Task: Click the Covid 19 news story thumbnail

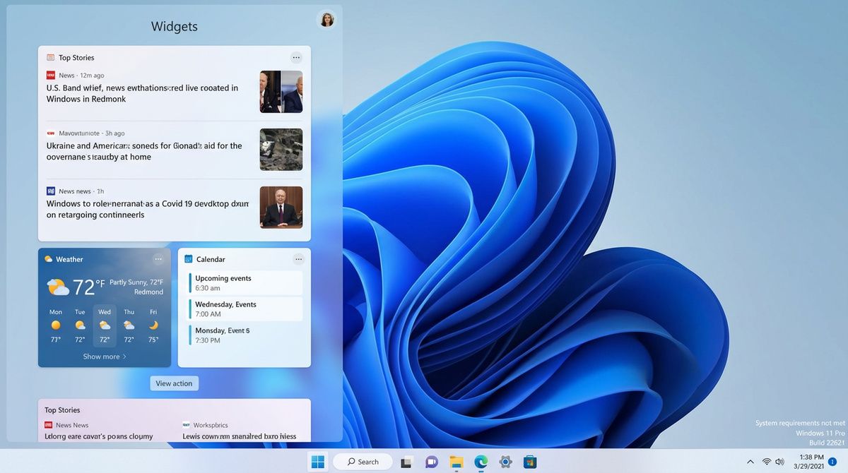Action: tap(281, 207)
